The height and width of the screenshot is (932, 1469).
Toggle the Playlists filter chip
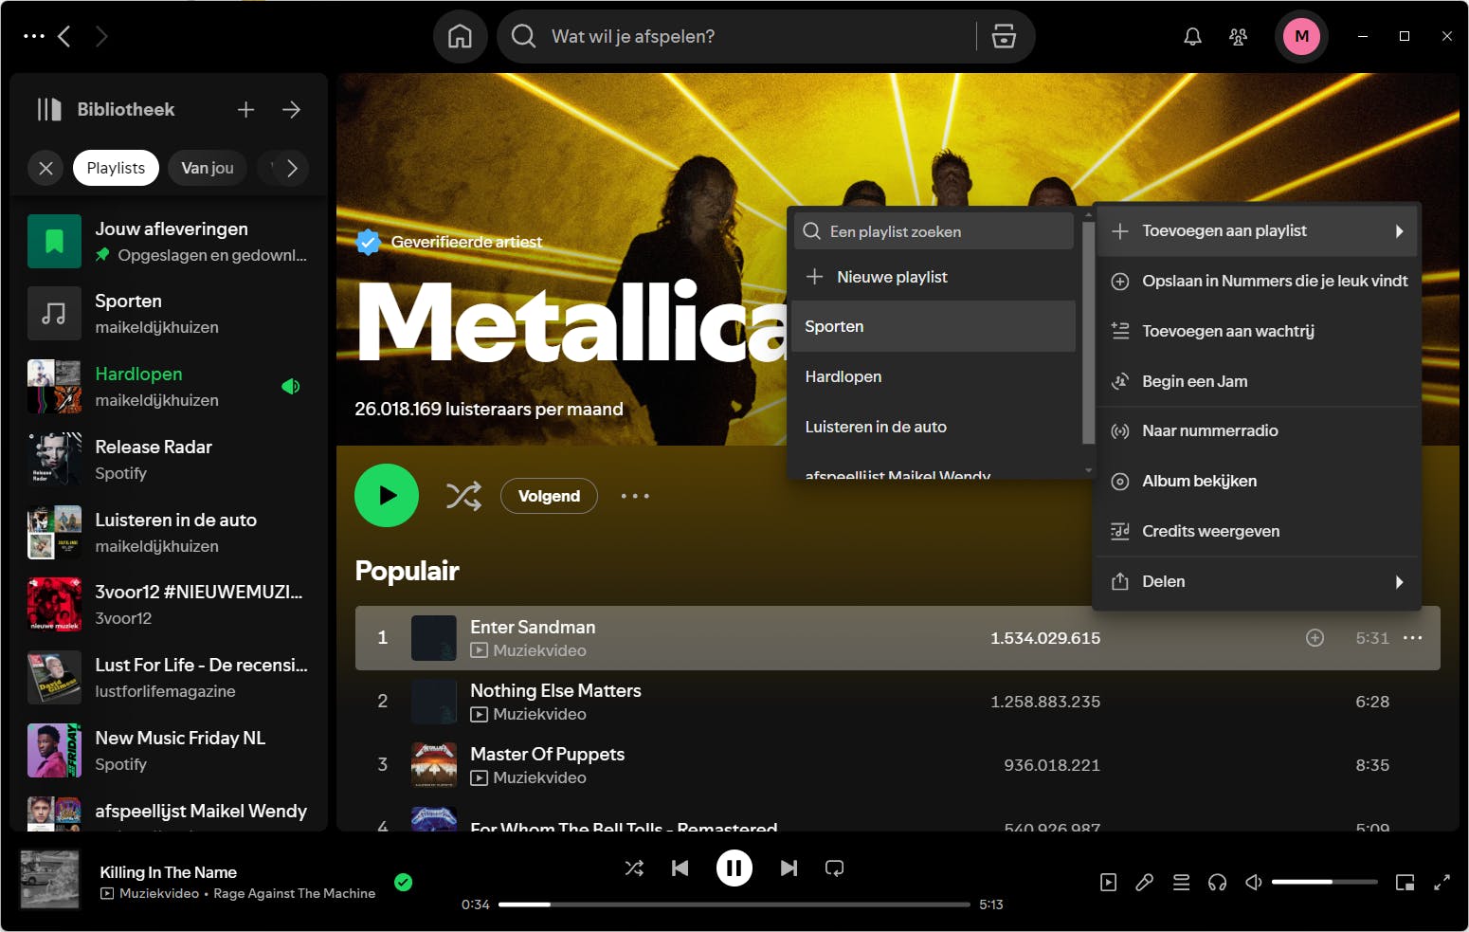pos(116,168)
